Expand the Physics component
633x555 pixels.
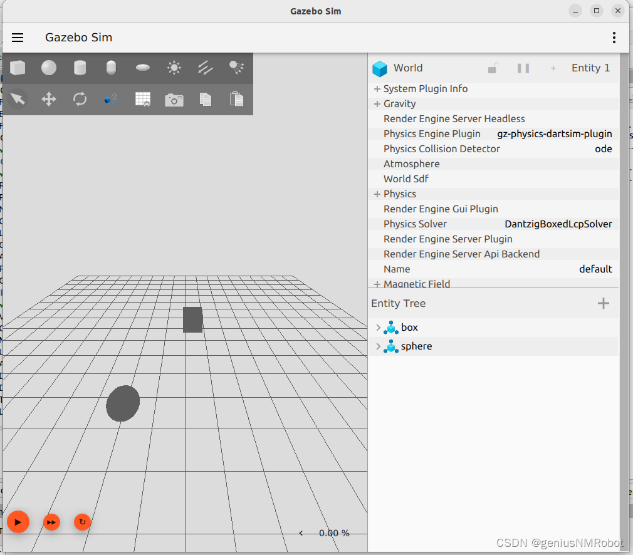pos(377,194)
